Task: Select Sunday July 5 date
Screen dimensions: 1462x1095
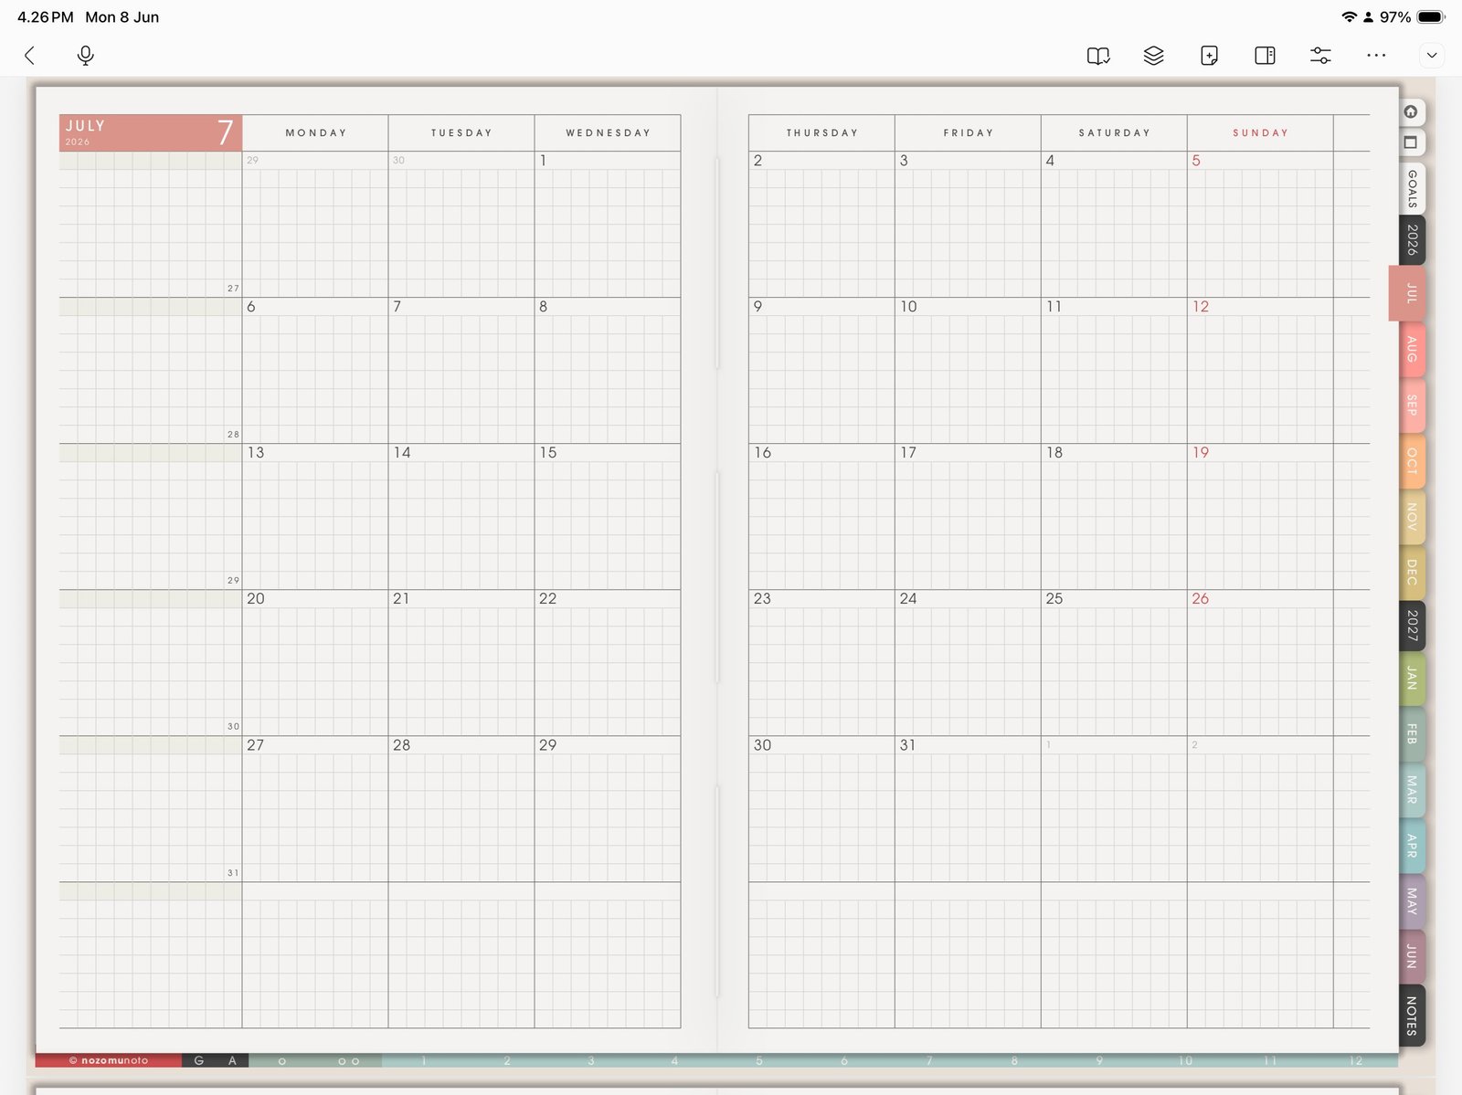Action: coord(1196,161)
